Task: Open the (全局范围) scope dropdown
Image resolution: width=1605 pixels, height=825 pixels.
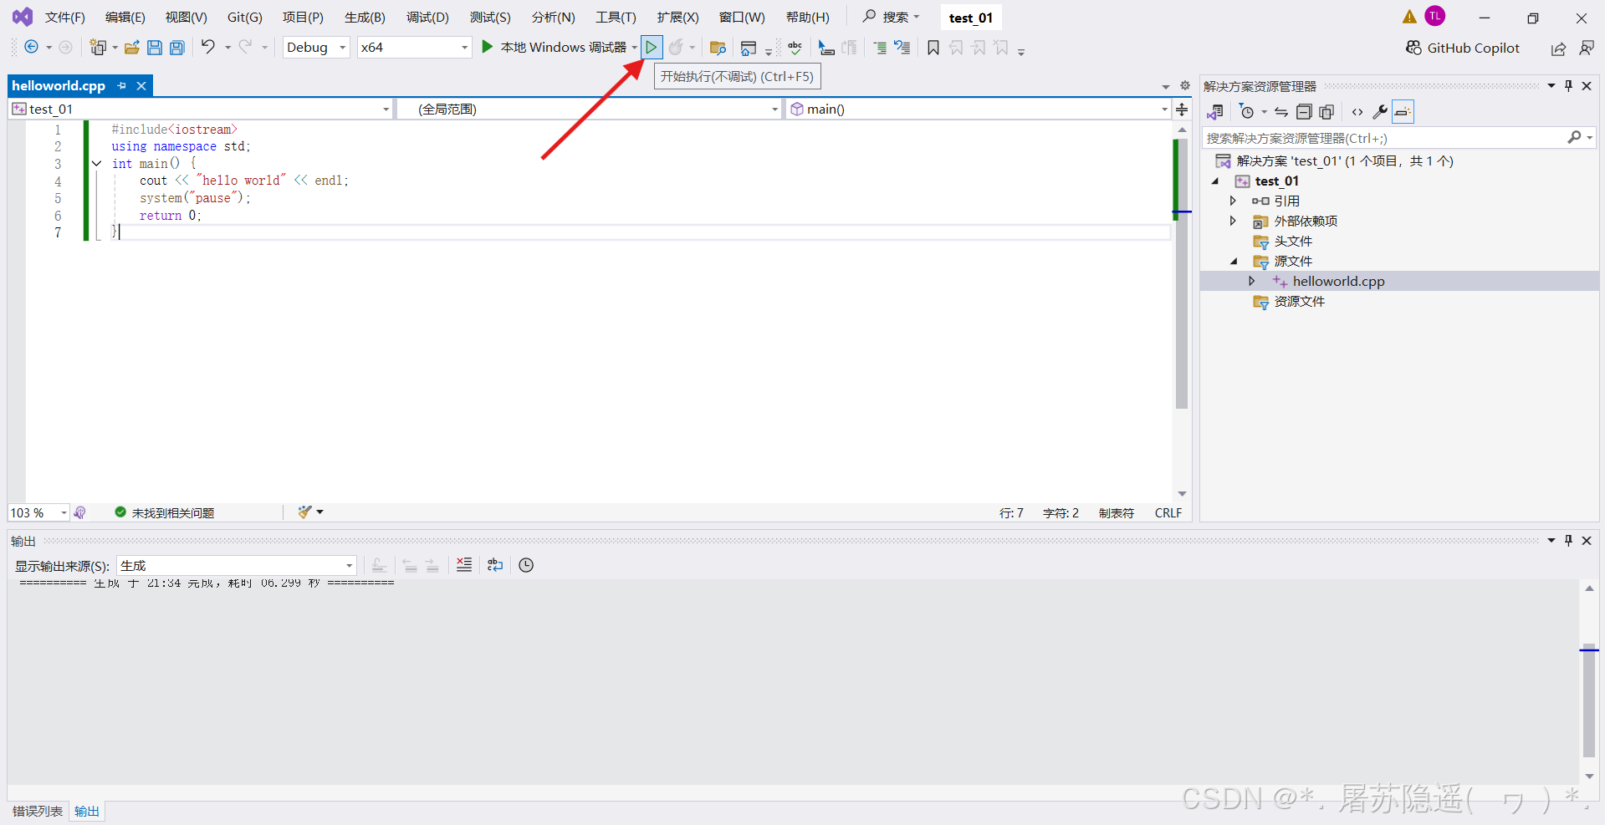Action: coord(589,109)
